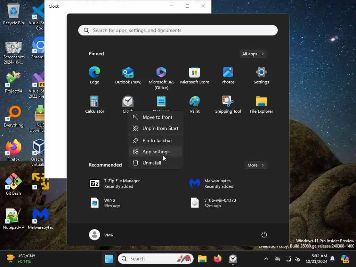Launch Outlook (new) pinned app
The height and width of the screenshot is (267, 356).
tap(128, 75)
